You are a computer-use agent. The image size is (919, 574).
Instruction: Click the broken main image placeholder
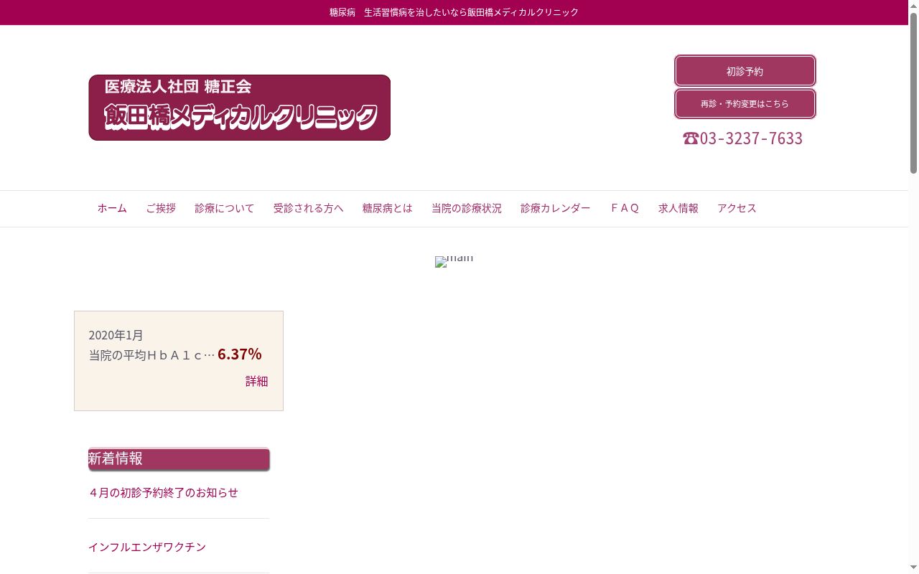(454, 261)
